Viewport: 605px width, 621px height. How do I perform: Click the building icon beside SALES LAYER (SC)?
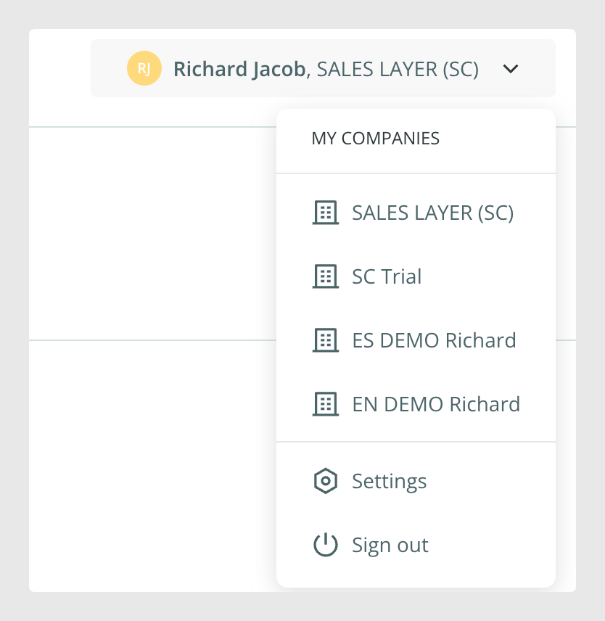click(326, 213)
